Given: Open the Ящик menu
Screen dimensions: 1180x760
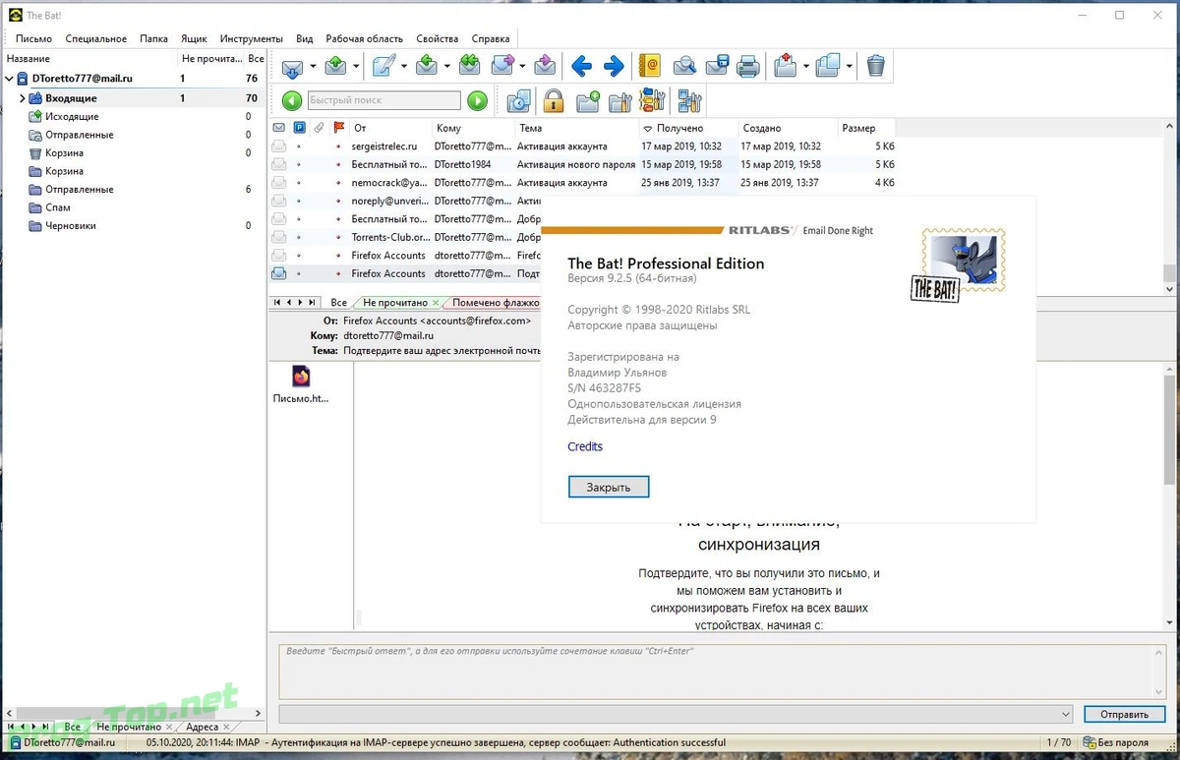Looking at the screenshot, I should click(x=194, y=38).
